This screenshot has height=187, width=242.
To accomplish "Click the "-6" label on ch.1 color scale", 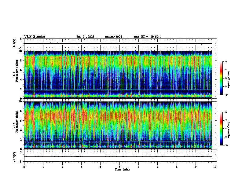I will click(226, 62).
